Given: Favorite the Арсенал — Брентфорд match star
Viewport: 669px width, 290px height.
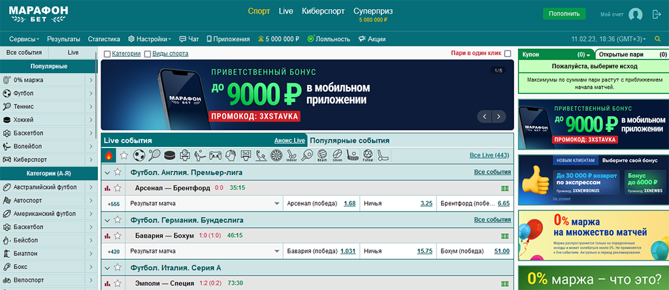Looking at the screenshot, I should pyautogui.click(x=118, y=187).
